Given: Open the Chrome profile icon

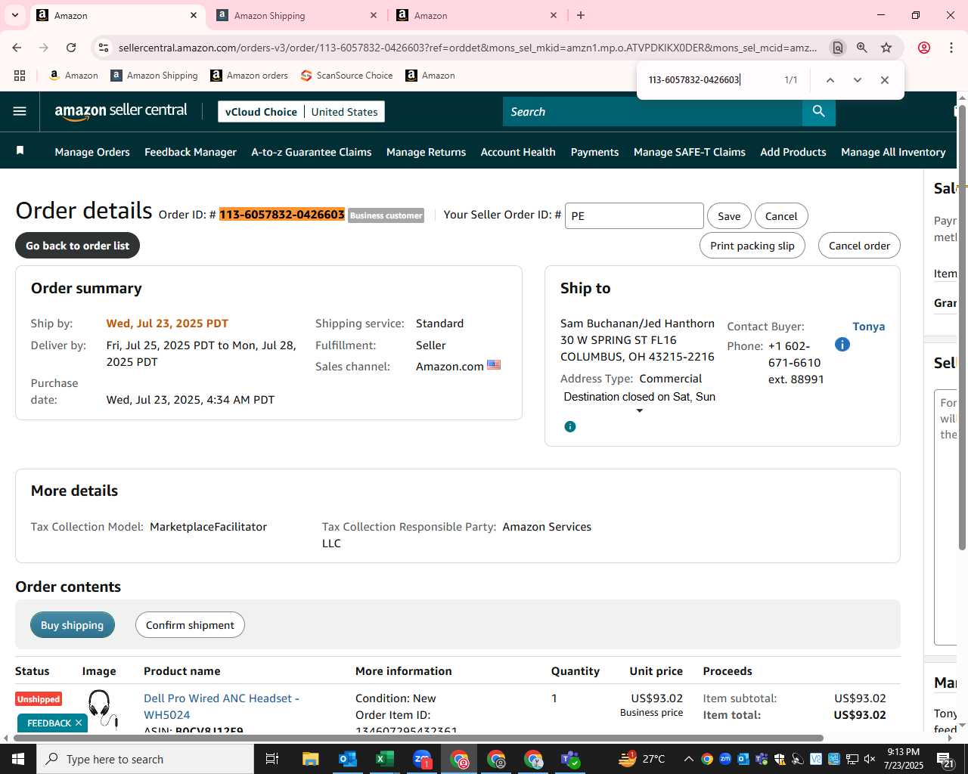Looking at the screenshot, I should [924, 48].
